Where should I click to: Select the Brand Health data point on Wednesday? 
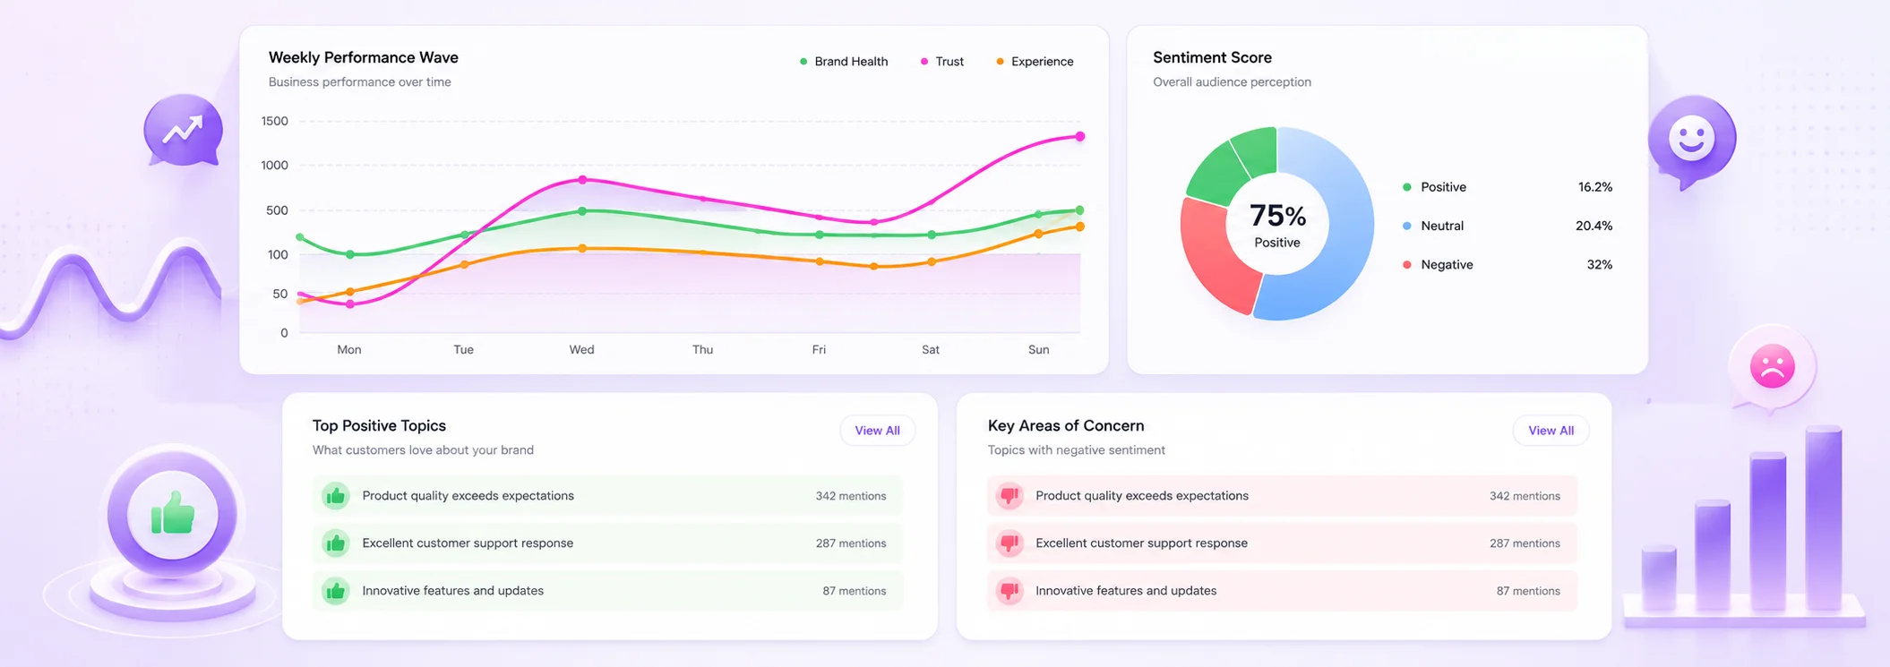[x=582, y=211]
